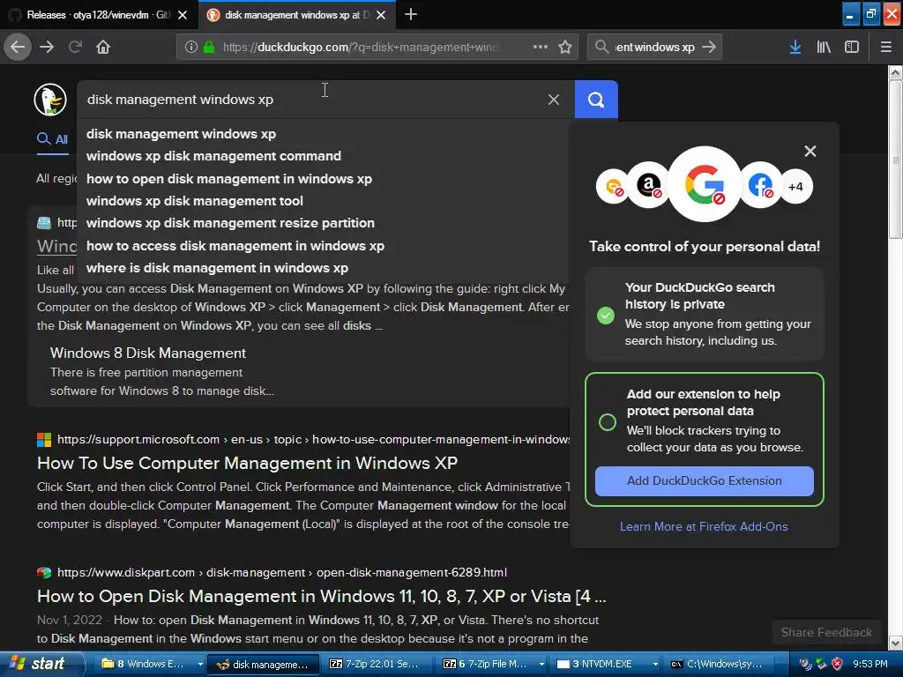Expand the Windows Explorer taskbar group arrow
The image size is (903, 677).
click(200, 664)
